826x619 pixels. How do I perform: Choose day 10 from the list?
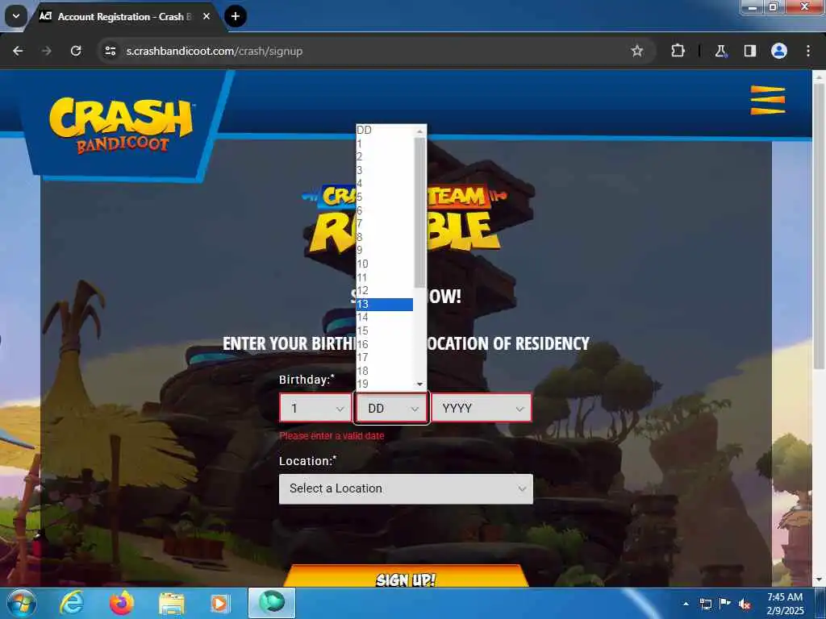pos(385,264)
